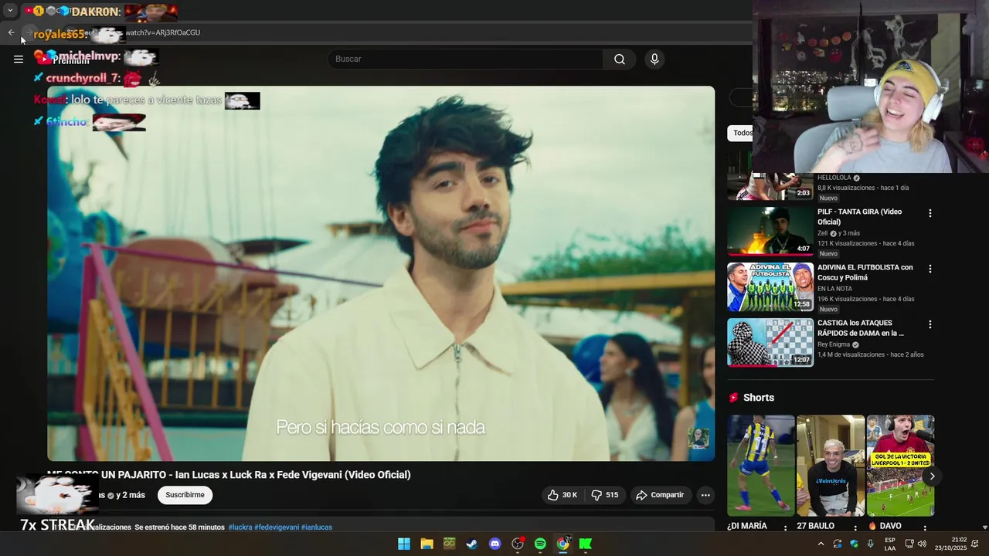Screen dimensions: 989x556
Task: Click the #luckra hashtag link
Action: coord(240,527)
